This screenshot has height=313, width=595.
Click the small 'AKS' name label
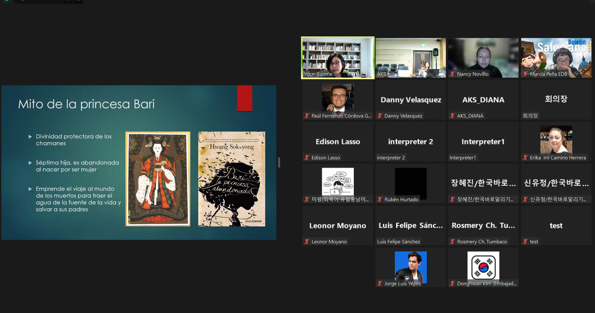(382, 74)
